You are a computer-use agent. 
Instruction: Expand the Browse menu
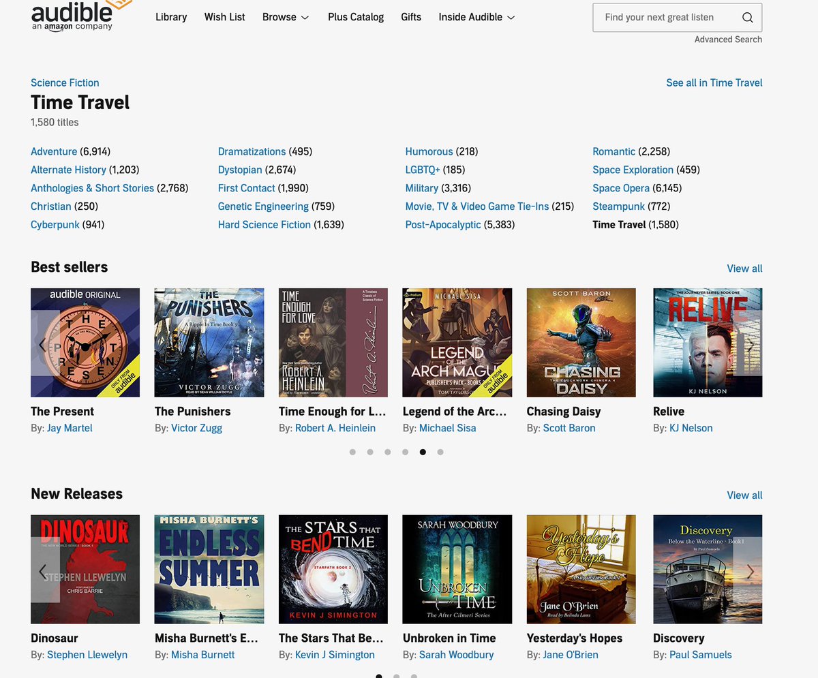(x=286, y=17)
